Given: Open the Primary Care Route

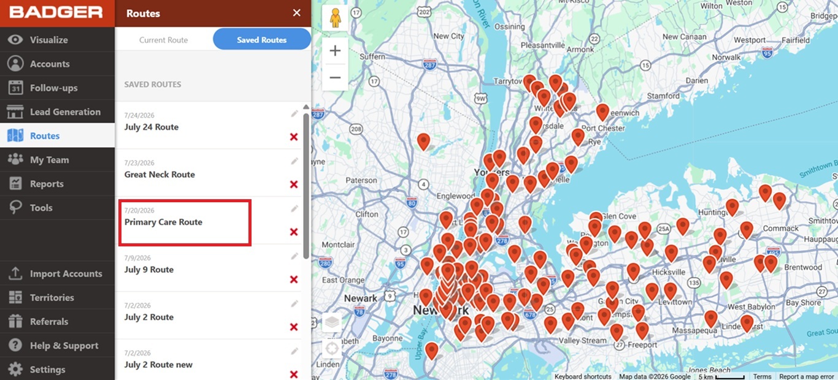Looking at the screenshot, I should click(163, 222).
